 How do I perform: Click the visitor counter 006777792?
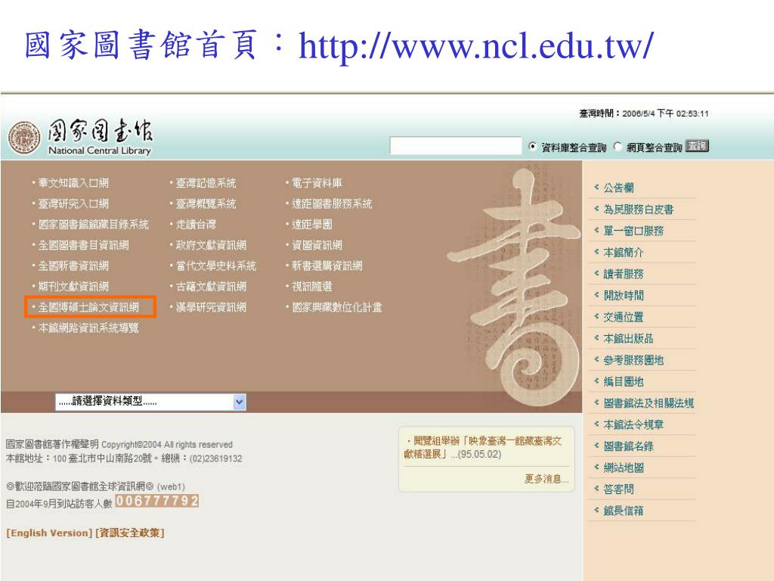coord(157,501)
